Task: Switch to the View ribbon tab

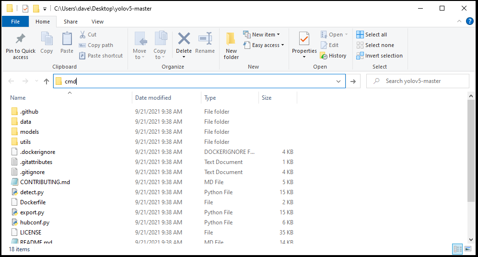Action: [97, 22]
